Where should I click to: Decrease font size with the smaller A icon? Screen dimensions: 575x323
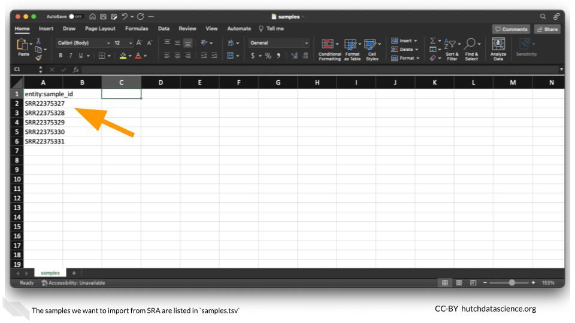[150, 43]
